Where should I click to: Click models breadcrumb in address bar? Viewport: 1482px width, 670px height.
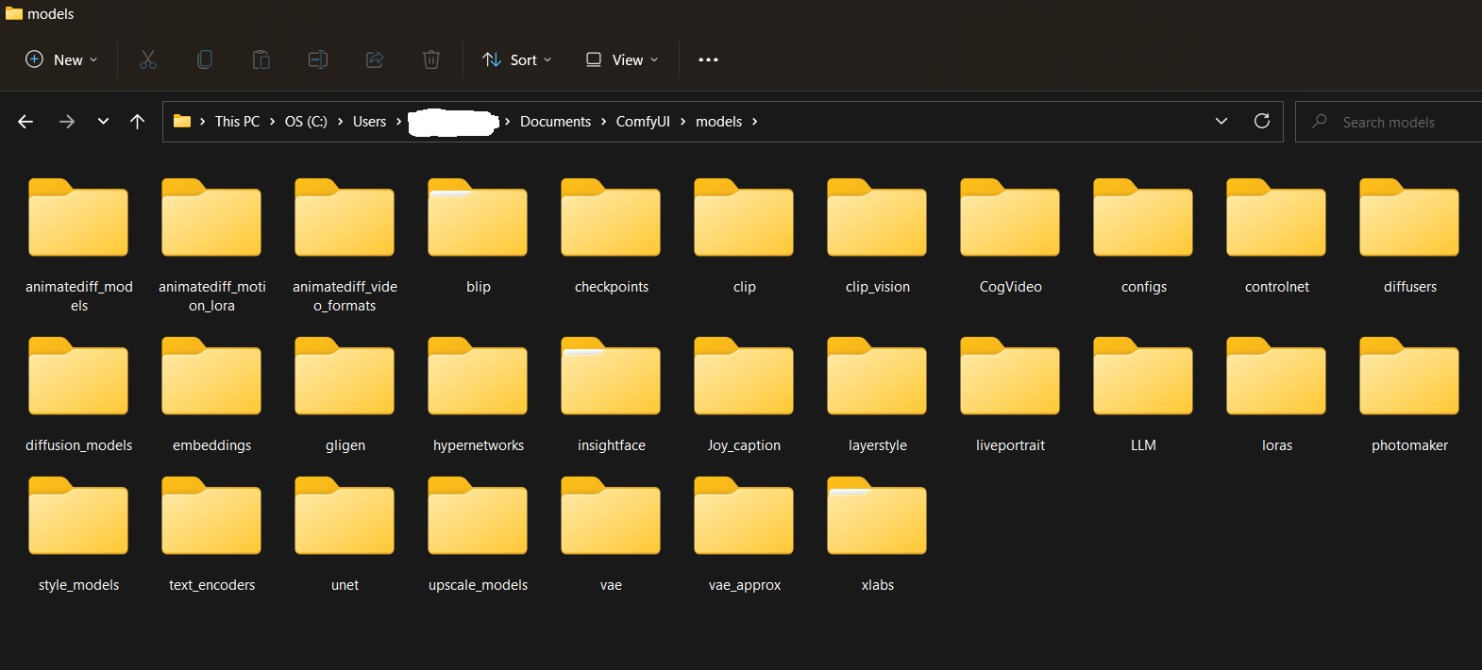718,122
